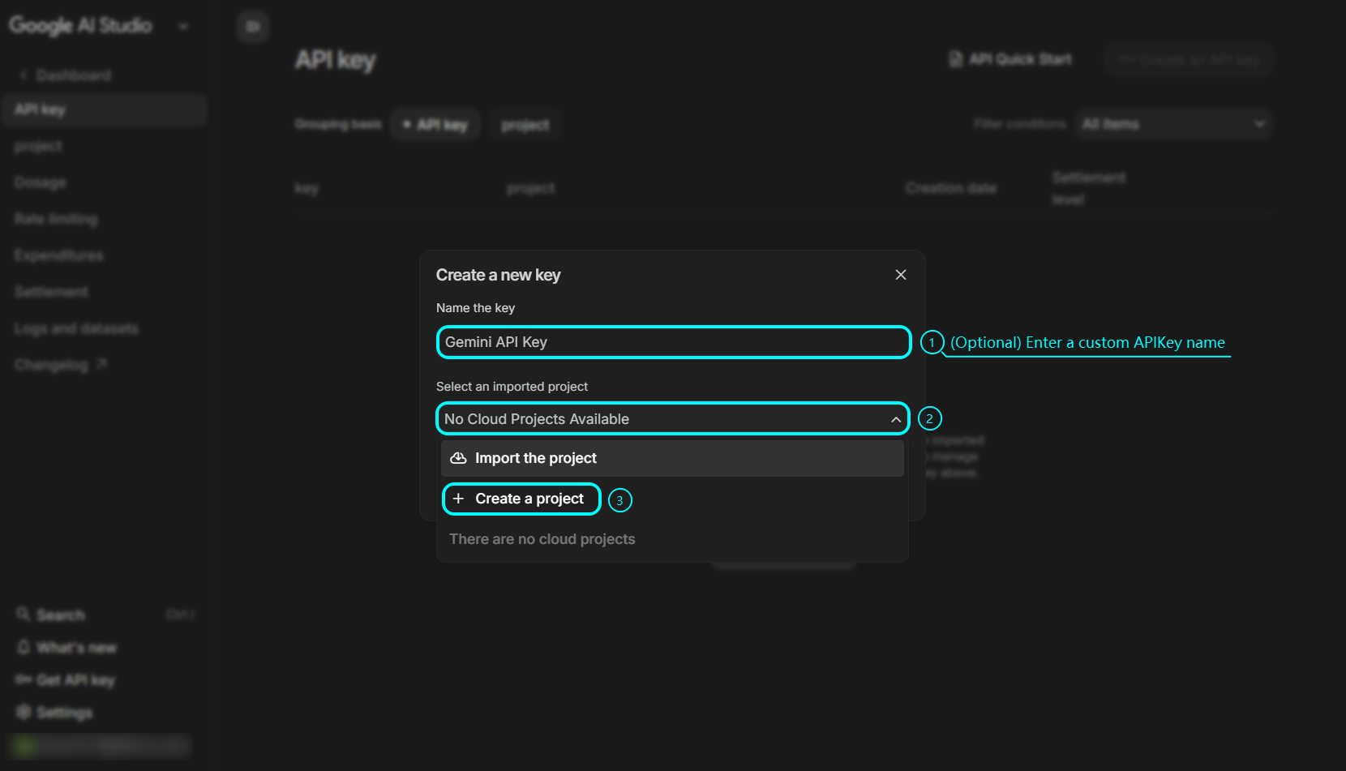Open the workspace switcher chevron beside Google AI Studio
Viewport: 1346px width, 771px height.
182,26
